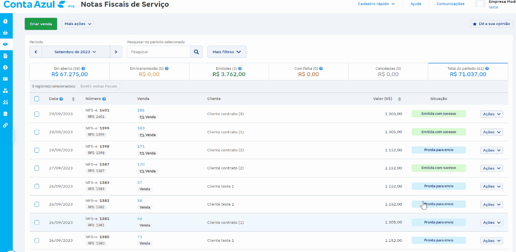Open the Ajuda link
The height and width of the screenshot is (252, 516).
pos(416,4)
